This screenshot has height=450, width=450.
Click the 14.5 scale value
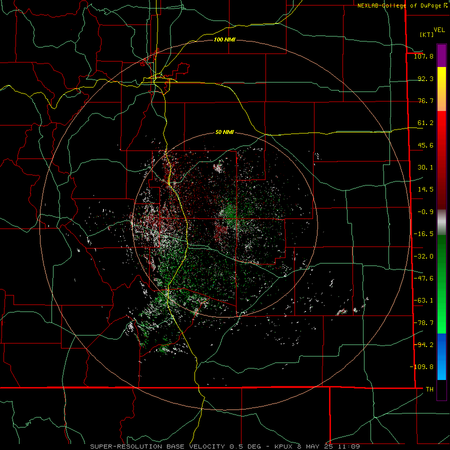[x=425, y=189]
